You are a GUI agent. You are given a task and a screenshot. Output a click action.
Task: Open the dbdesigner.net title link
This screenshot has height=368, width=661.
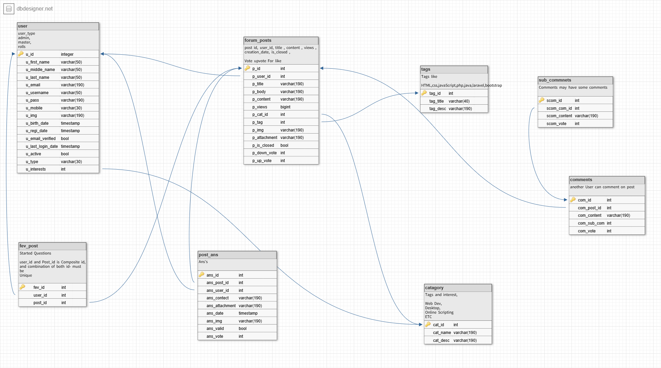pyautogui.click(x=35, y=9)
